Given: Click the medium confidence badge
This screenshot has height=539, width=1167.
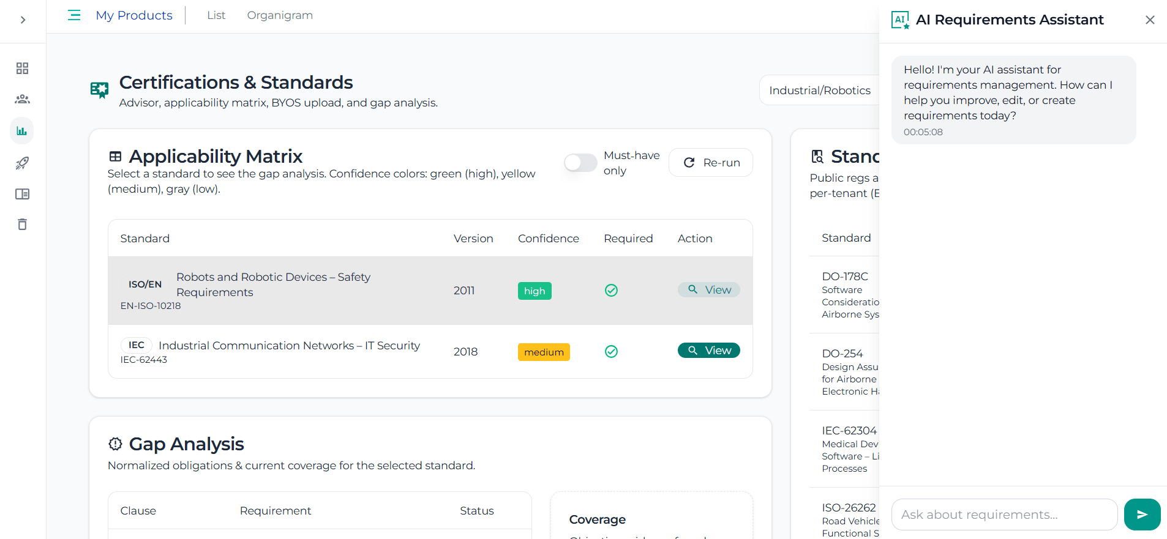Looking at the screenshot, I should pyautogui.click(x=544, y=352).
